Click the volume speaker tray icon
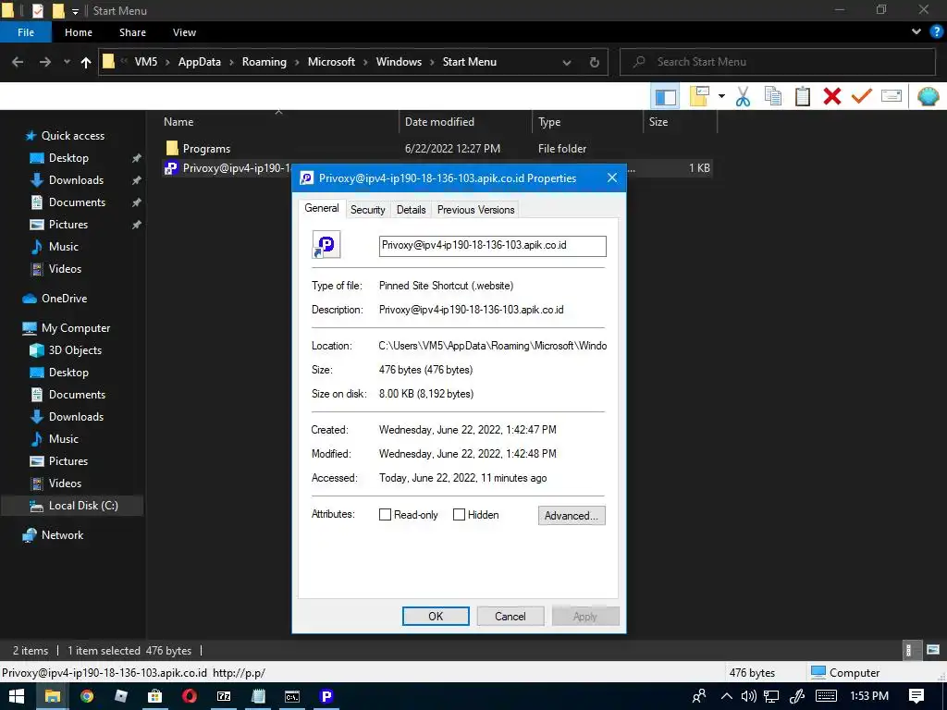 [749, 696]
